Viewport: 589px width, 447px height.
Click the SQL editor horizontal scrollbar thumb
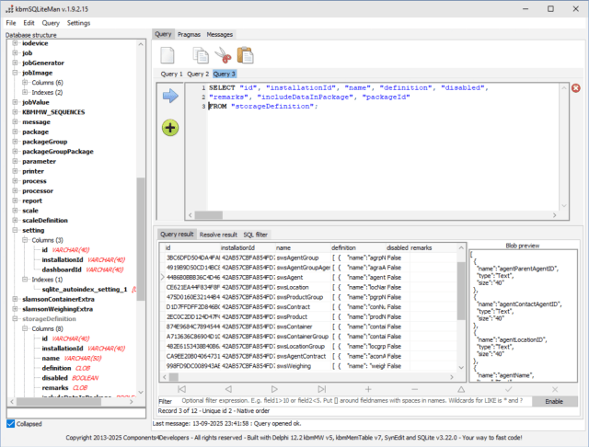[209, 215]
